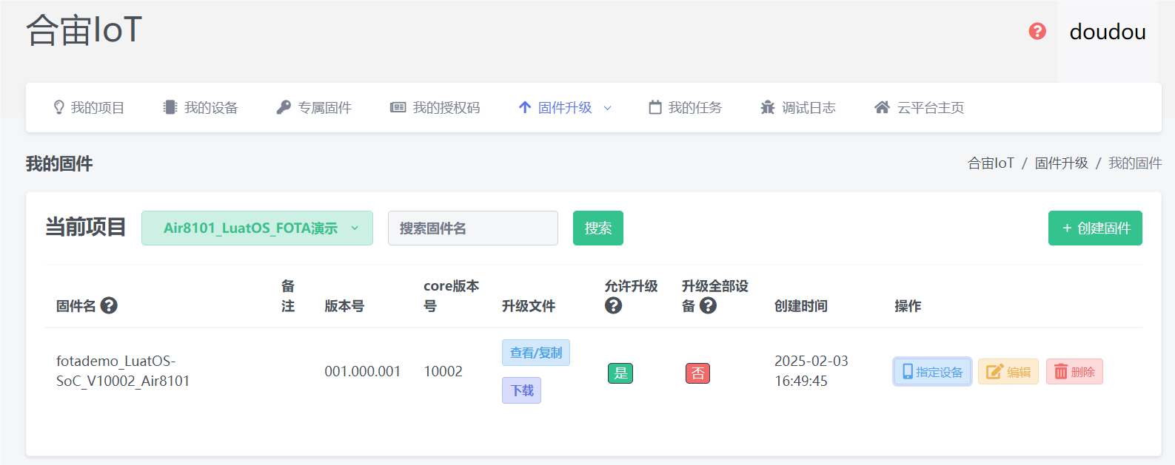Click the lightbulb icon next to 我的项目
1175x465 pixels.
(59, 108)
